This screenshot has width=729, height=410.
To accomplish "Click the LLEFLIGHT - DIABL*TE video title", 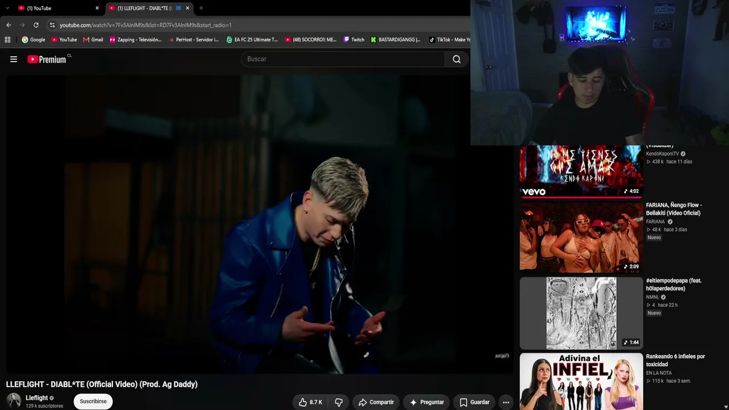I will 102,384.
